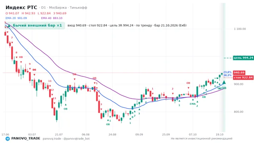254x143 pixels.
Task: Select the EMA 20 901.09 legend entry
Action: [16, 18]
